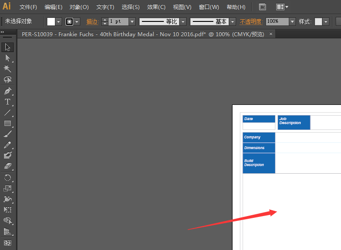Viewport: 341px width, 250px height.
Task: Click the white fill color swatch
Action: coord(51,22)
